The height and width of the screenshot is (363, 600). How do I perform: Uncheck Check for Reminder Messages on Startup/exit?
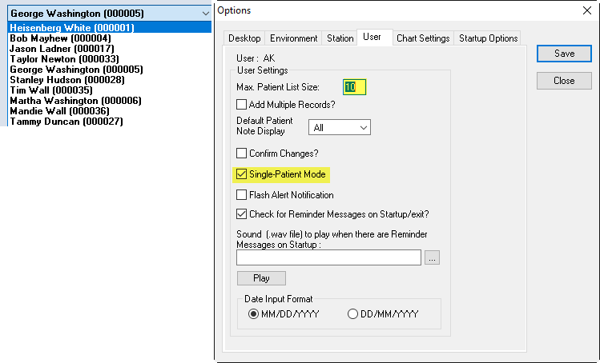click(242, 214)
